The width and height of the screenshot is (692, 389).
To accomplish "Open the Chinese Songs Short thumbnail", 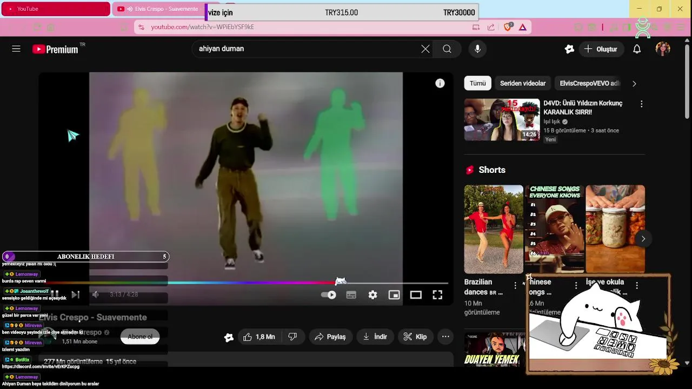I will [x=555, y=229].
